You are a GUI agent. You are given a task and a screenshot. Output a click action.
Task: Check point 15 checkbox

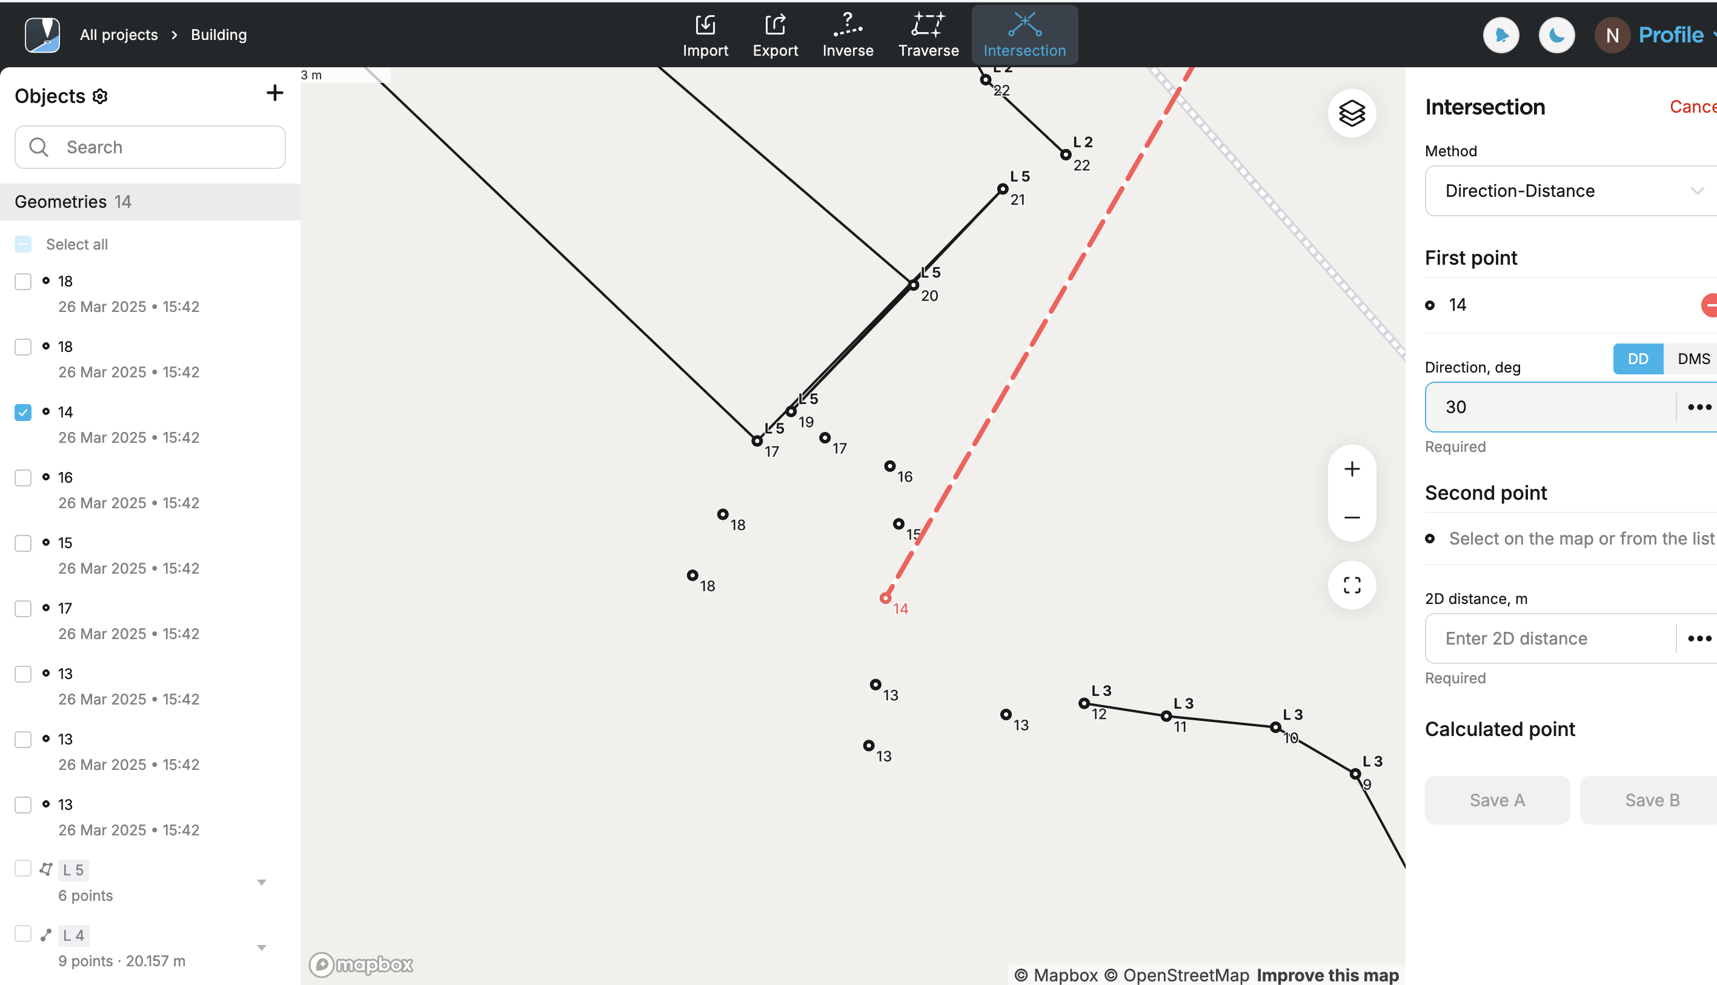point(23,543)
